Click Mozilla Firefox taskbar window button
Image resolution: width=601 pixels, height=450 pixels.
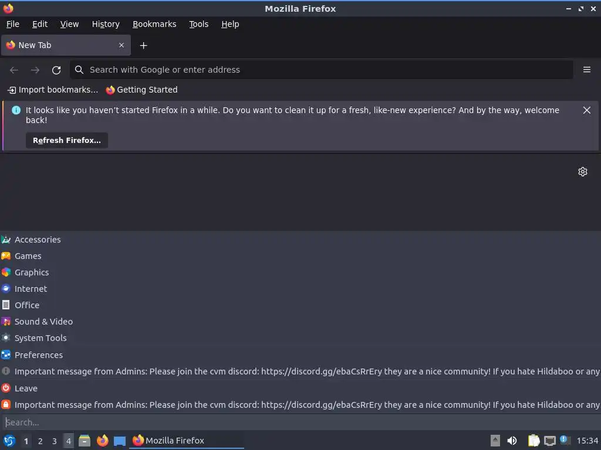point(187,441)
